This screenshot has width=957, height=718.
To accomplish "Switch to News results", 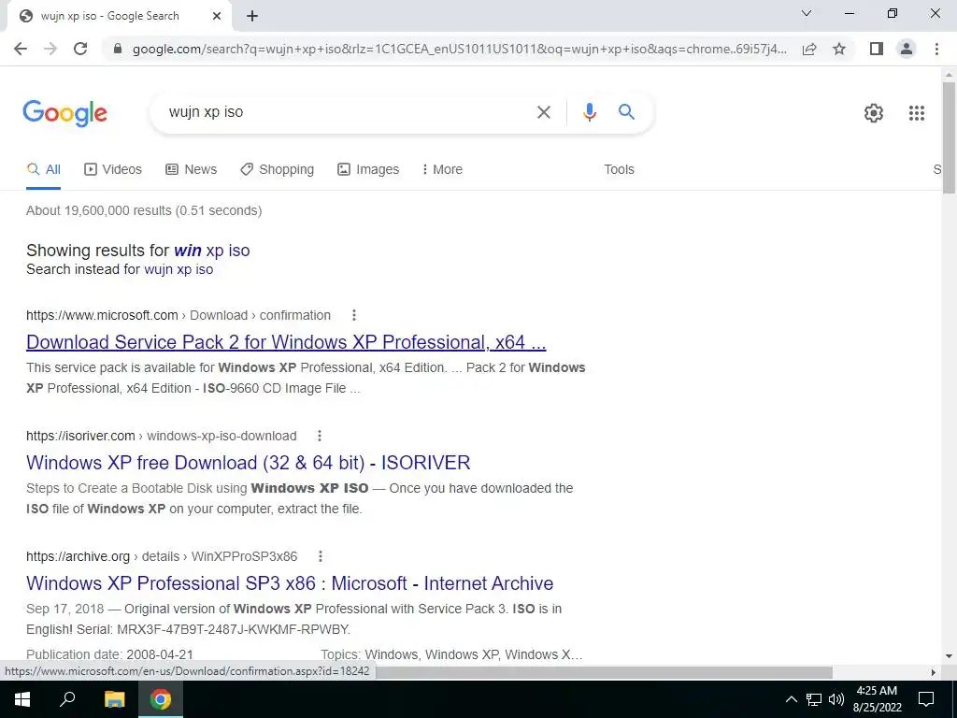I will (191, 170).
